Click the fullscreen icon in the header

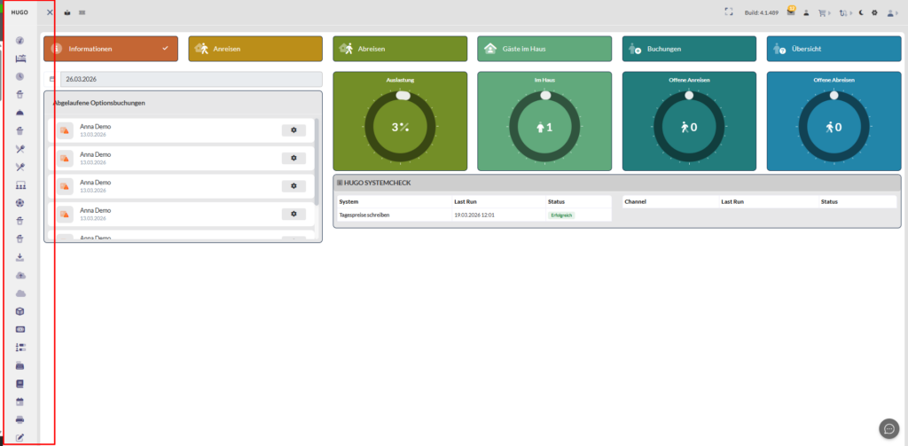click(x=729, y=12)
